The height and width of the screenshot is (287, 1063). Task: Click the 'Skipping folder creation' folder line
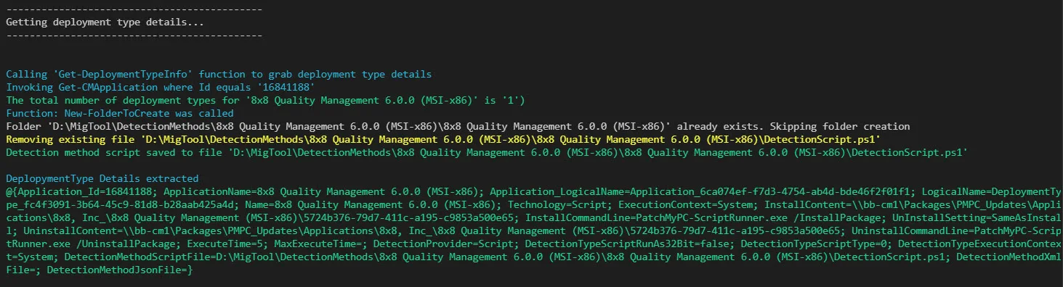click(458, 127)
